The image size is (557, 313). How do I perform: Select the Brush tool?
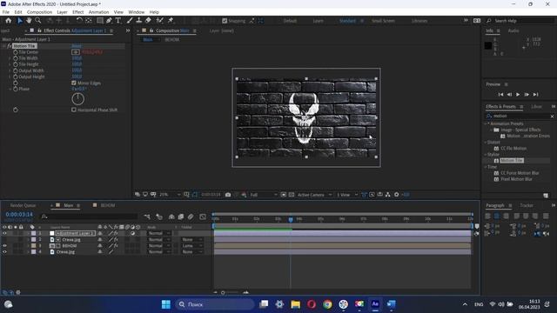pyautogui.click(x=130, y=21)
